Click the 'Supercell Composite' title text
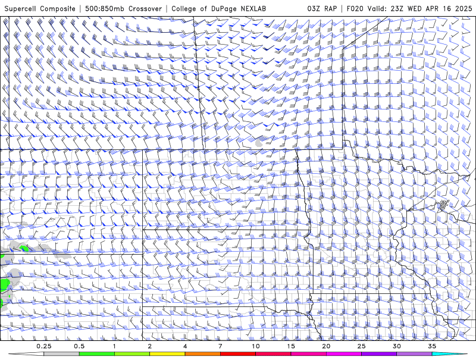 coord(40,8)
